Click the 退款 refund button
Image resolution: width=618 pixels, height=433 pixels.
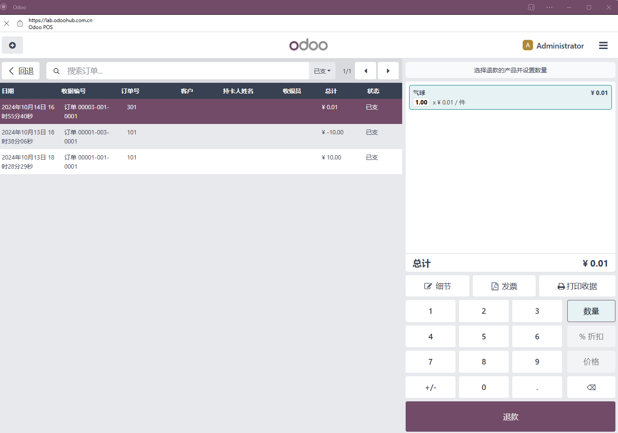[511, 417]
